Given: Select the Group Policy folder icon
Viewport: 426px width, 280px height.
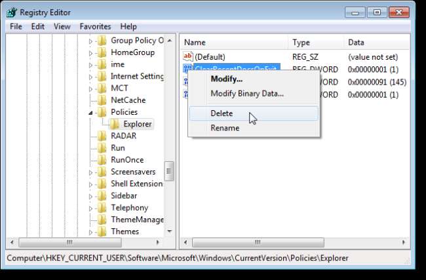Looking at the screenshot, I should click(x=102, y=41).
